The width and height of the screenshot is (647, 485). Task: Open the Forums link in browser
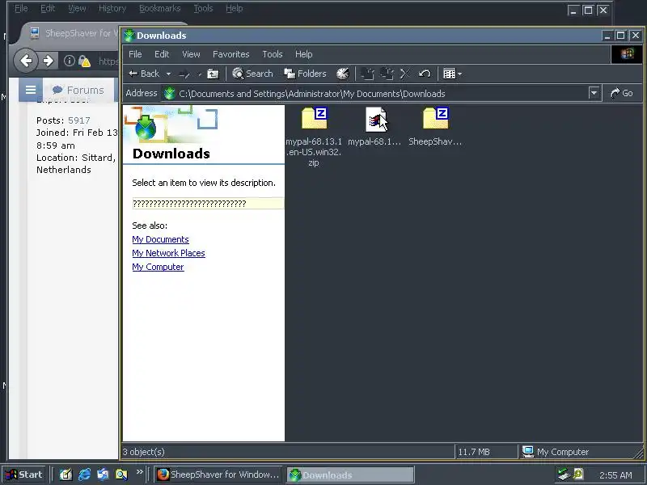click(x=78, y=90)
